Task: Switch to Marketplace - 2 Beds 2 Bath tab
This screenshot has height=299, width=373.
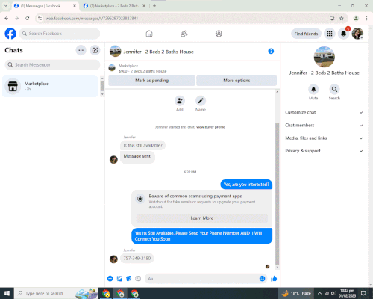Action: tap(114, 6)
